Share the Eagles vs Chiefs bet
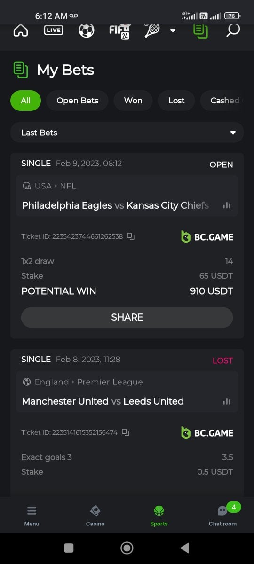The width and height of the screenshot is (254, 564). pos(127,317)
